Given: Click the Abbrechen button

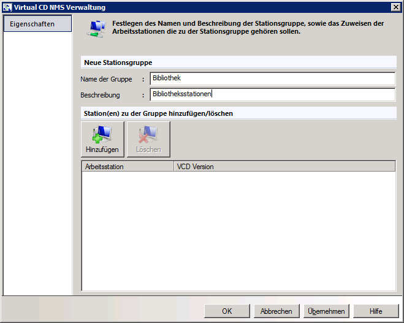Looking at the screenshot, I should (x=276, y=311).
